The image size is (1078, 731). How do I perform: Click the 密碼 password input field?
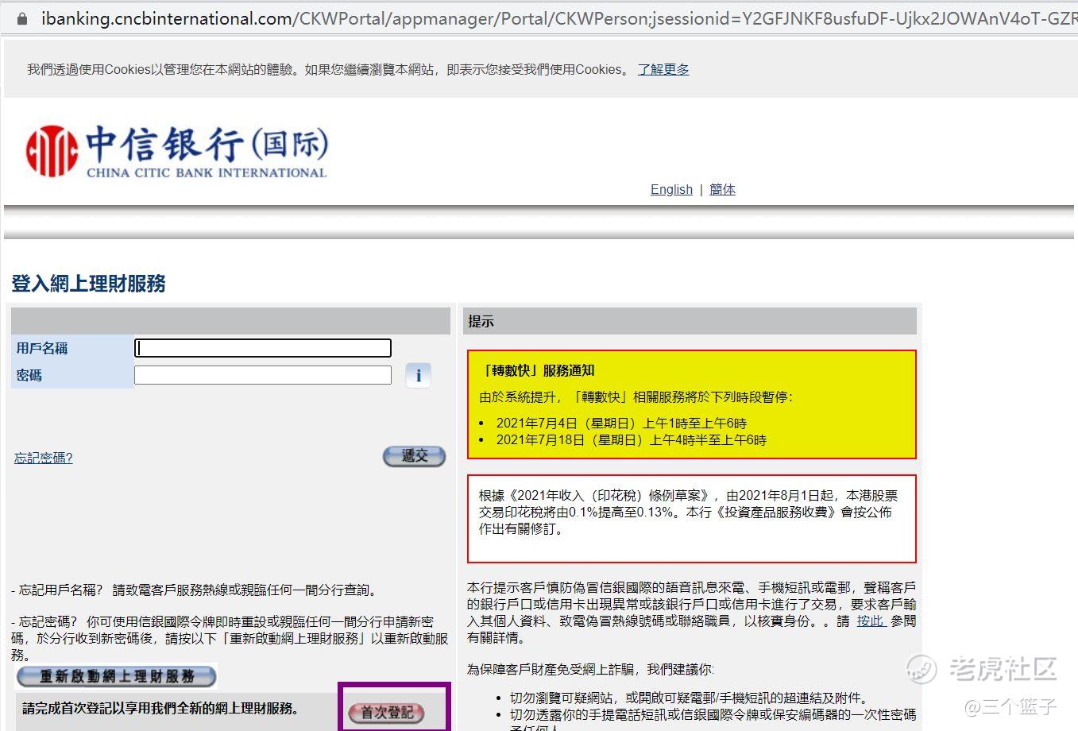coord(263,375)
